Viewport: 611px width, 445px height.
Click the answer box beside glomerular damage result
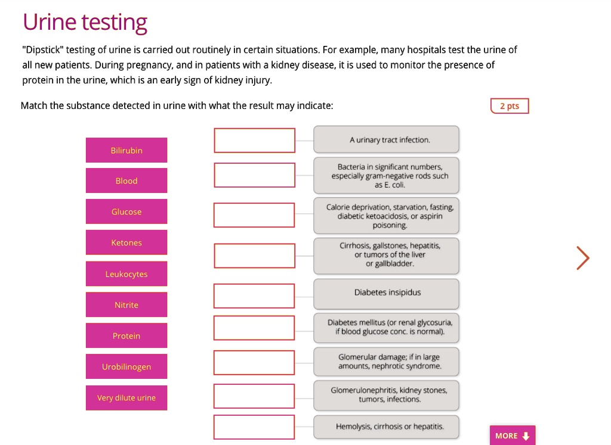coord(254,362)
